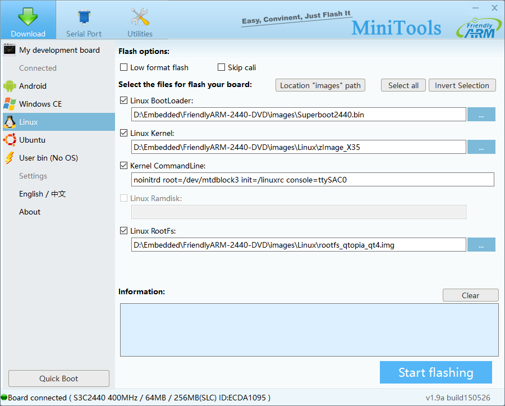Click the Linux RootFs path field
Image resolution: width=505 pixels, height=406 pixels.
pos(299,245)
